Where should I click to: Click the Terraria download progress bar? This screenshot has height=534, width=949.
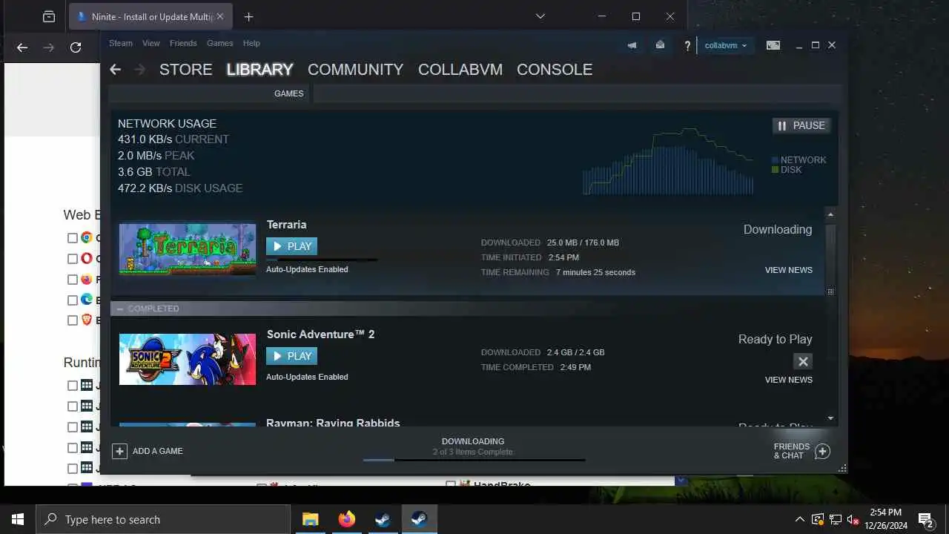click(322, 260)
